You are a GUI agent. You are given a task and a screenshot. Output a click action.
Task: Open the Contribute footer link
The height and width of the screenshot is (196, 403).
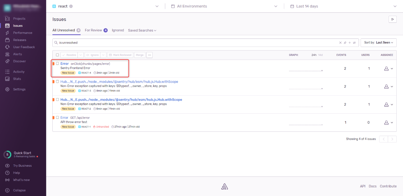click(x=388, y=186)
